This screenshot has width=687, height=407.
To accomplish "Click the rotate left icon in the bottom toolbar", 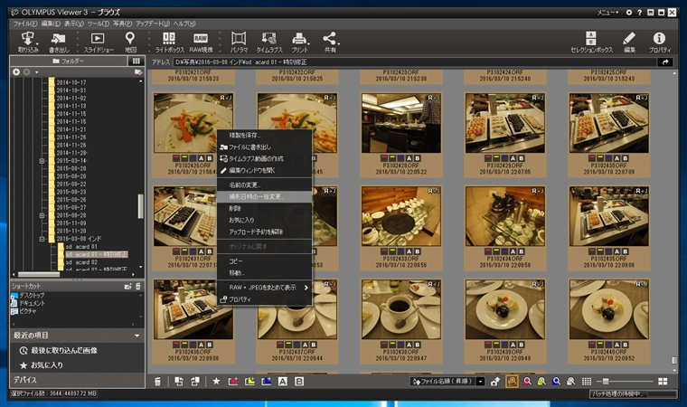I will point(179,382).
